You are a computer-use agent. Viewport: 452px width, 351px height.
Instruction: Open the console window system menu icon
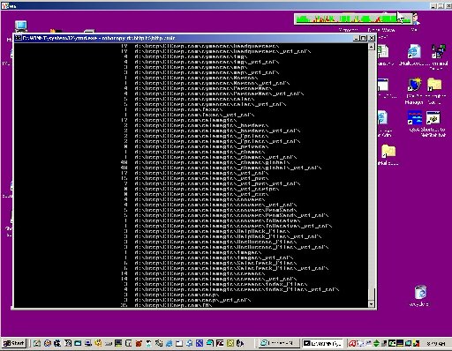pyautogui.click(x=19, y=38)
